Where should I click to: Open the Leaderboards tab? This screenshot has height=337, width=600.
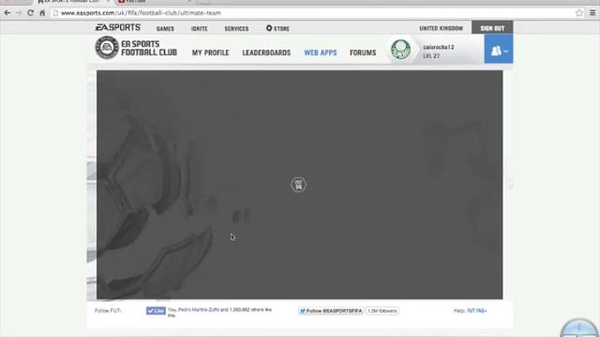(266, 52)
